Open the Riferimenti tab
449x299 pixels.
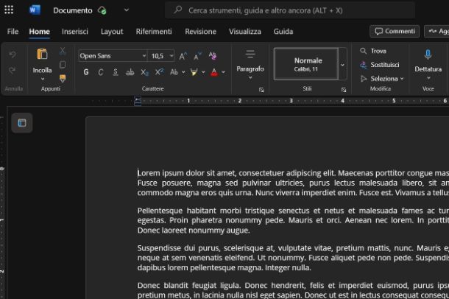click(x=154, y=32)
